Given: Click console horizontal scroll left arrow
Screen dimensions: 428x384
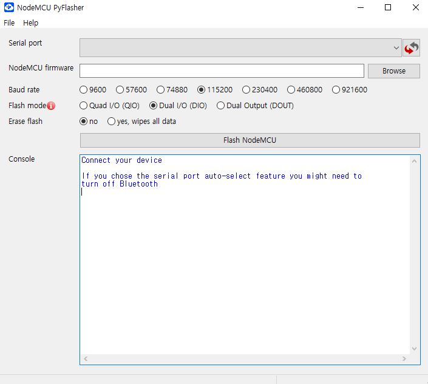Looking at the screenshot, I should 86,359.
